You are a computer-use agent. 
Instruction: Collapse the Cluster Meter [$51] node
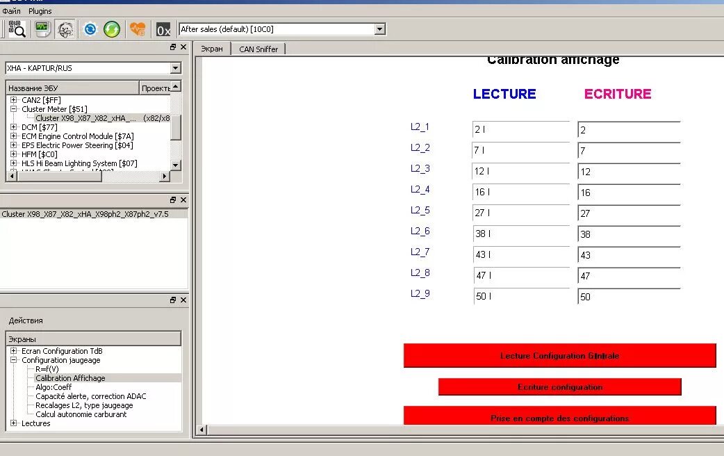pos(13,109)
